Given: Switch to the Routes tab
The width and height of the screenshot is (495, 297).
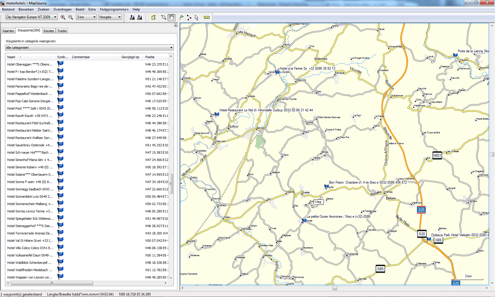Looking at the screenshot, I should click(49, 31).
